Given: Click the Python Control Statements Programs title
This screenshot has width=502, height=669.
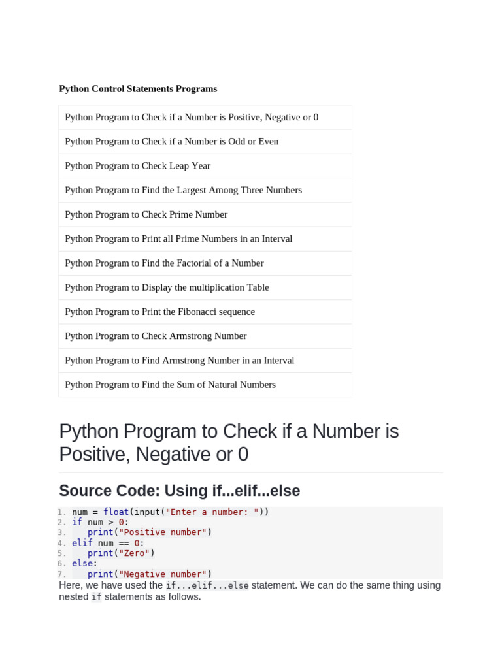Looking at the screenshot, I should [138, 89].
